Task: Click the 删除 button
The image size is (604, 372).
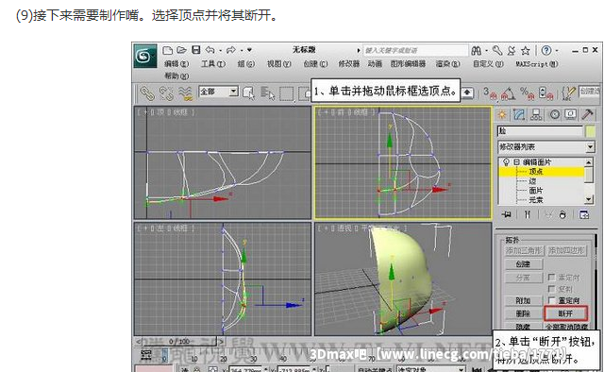Action: click(523, 313)
